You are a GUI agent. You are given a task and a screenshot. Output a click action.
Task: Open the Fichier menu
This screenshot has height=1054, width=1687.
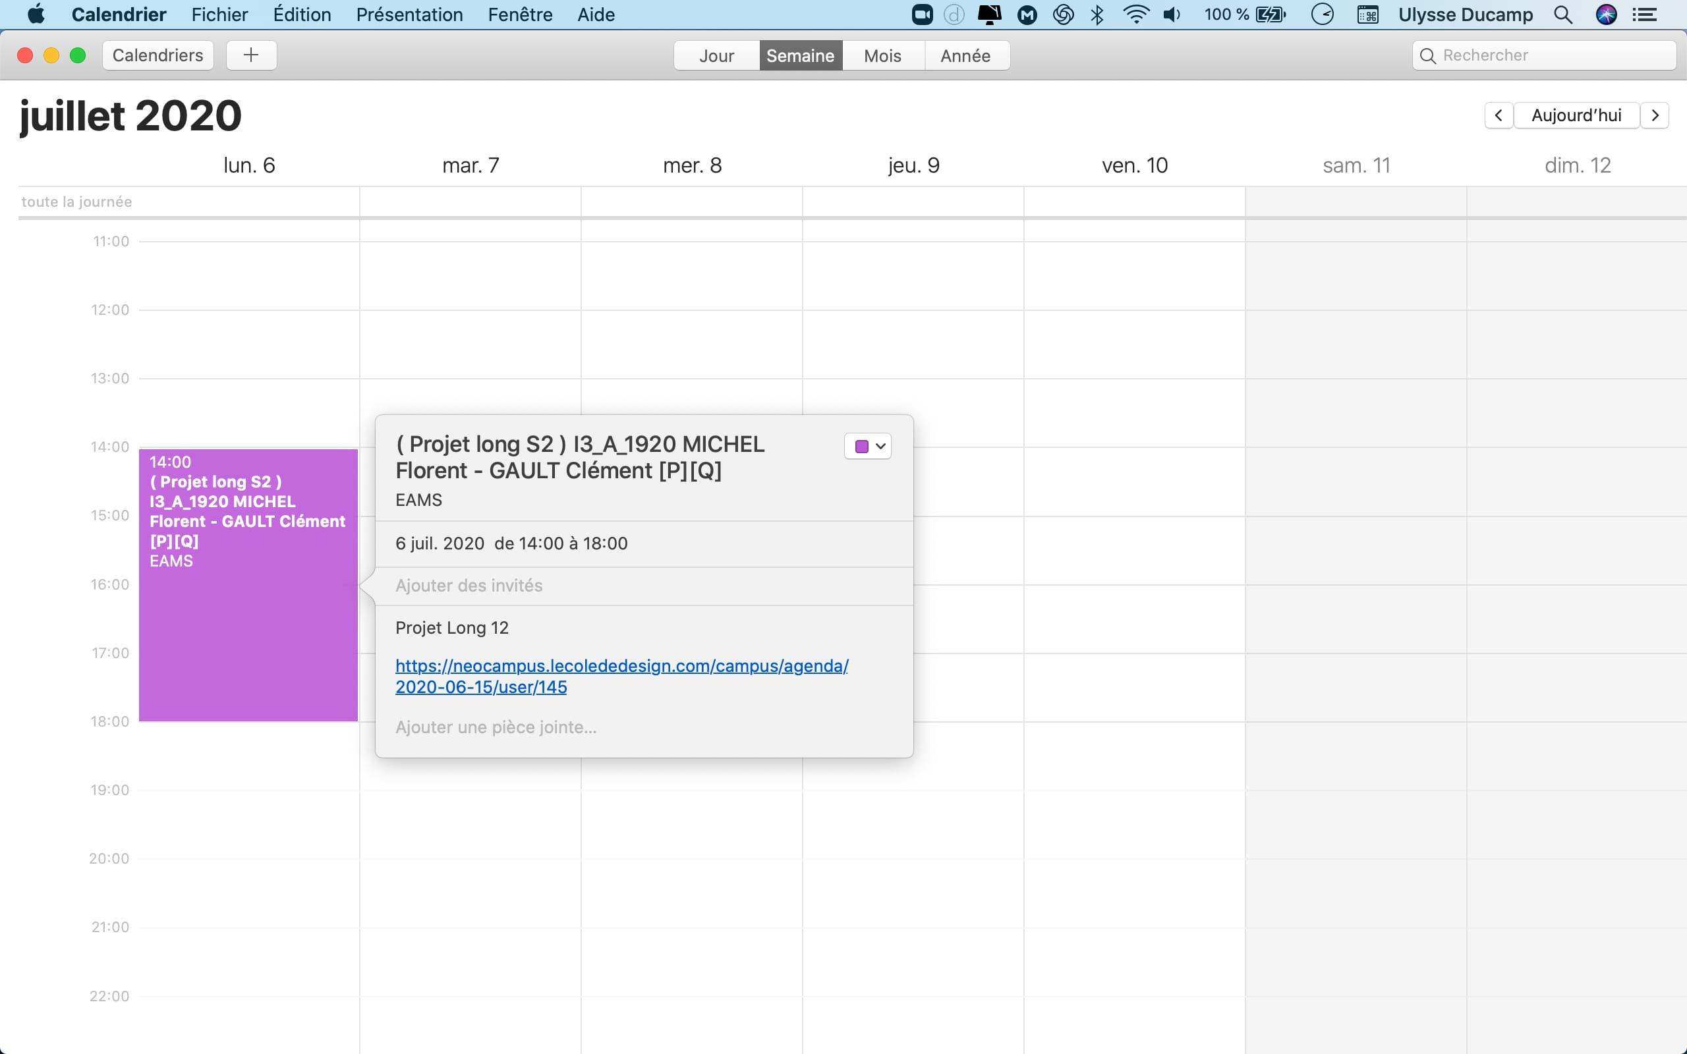point(219,14)
